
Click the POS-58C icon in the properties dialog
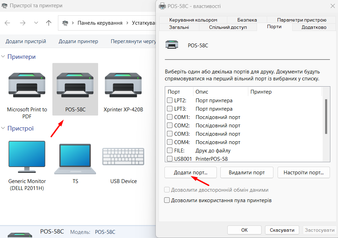[x=172, y=45]
